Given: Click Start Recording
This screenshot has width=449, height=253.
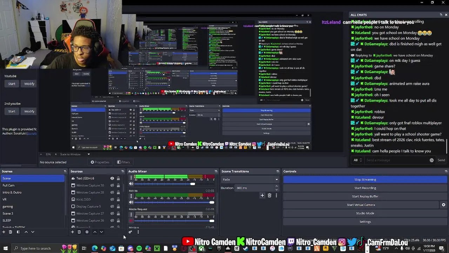Looking at the screenshot, I should [x=365, y=188].
